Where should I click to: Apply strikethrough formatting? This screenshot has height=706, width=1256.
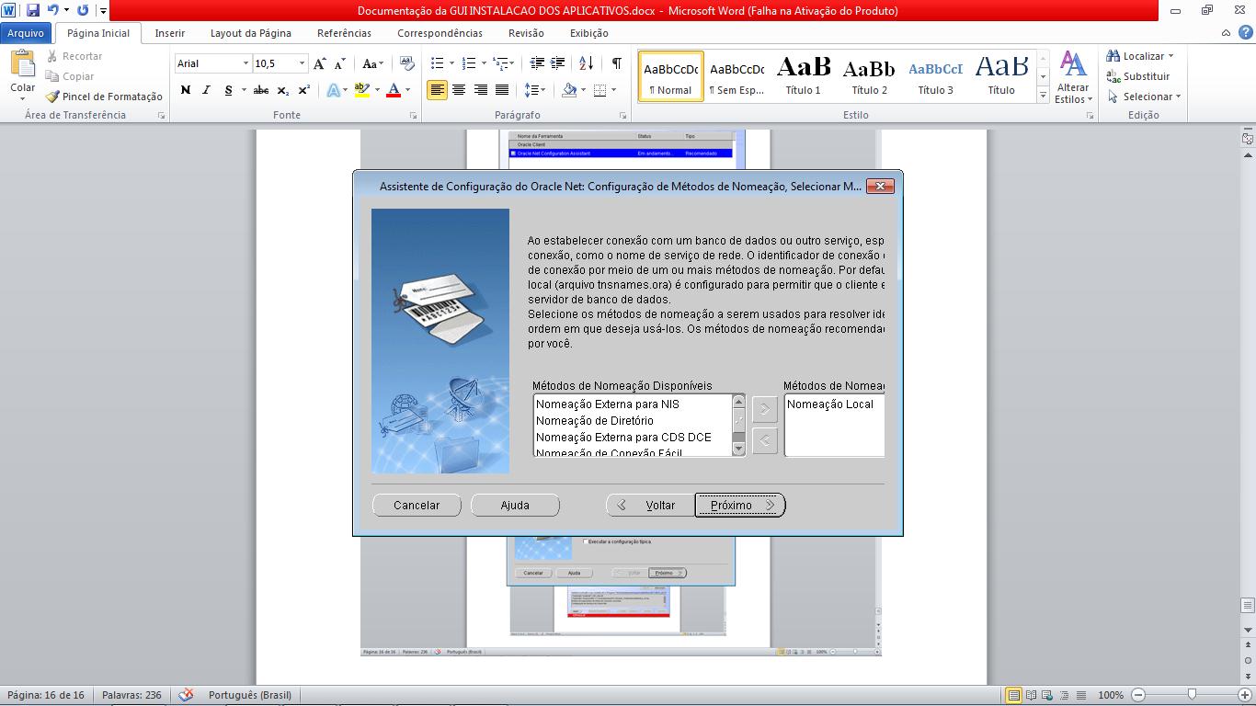click(260, 90)
